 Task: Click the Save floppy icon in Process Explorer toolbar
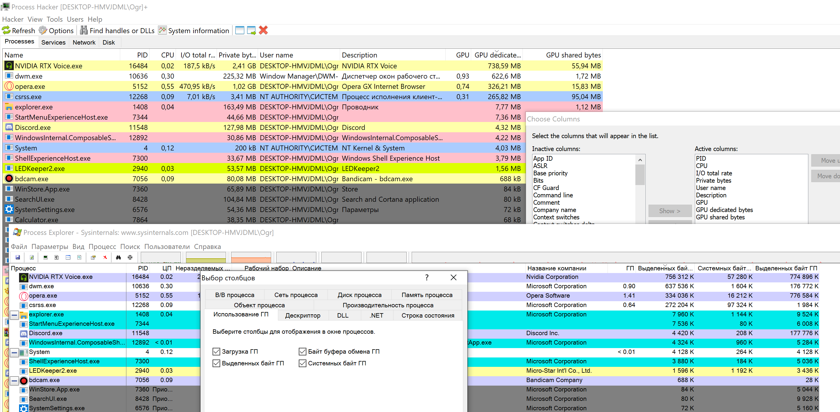pyautogui.click(x=18, y=257)
